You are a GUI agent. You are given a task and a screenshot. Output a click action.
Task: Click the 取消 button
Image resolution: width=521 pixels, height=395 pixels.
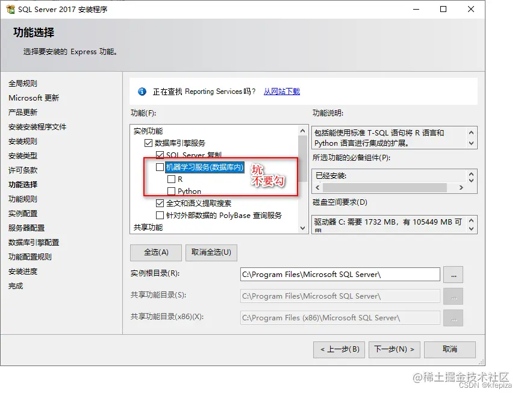[450, 349]
